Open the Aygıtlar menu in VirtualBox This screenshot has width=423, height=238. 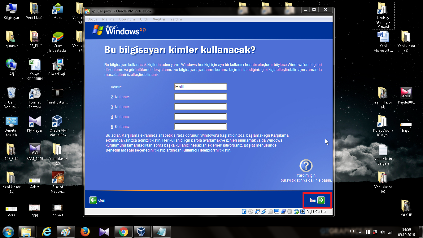[x=159, y=19]
